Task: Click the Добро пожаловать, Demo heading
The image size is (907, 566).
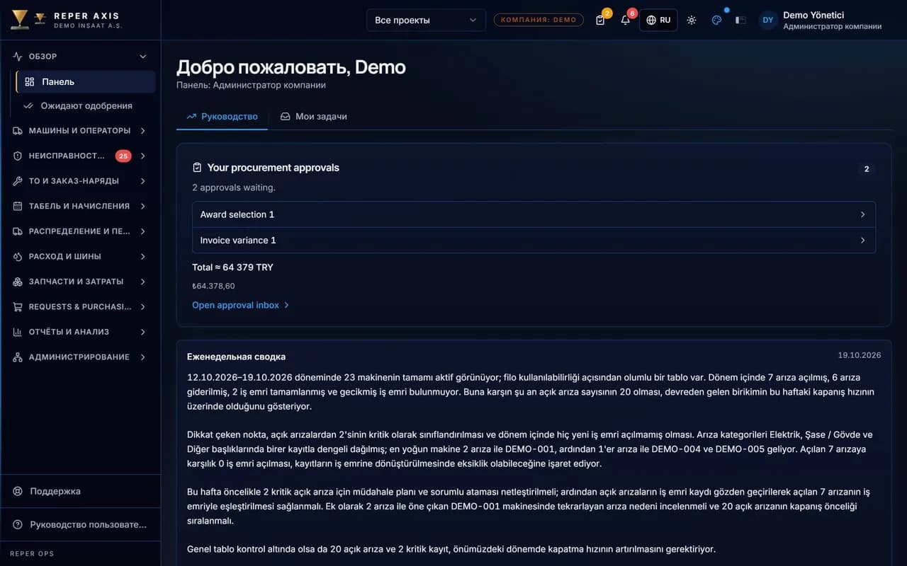Action: [291, 67]
